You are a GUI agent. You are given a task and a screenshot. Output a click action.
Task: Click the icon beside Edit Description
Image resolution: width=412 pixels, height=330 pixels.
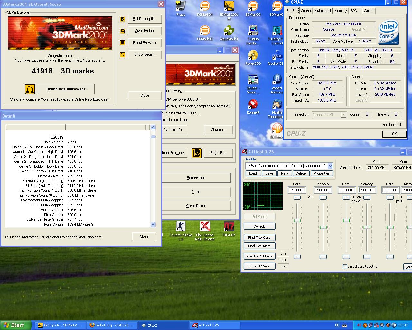pos(122,19)
